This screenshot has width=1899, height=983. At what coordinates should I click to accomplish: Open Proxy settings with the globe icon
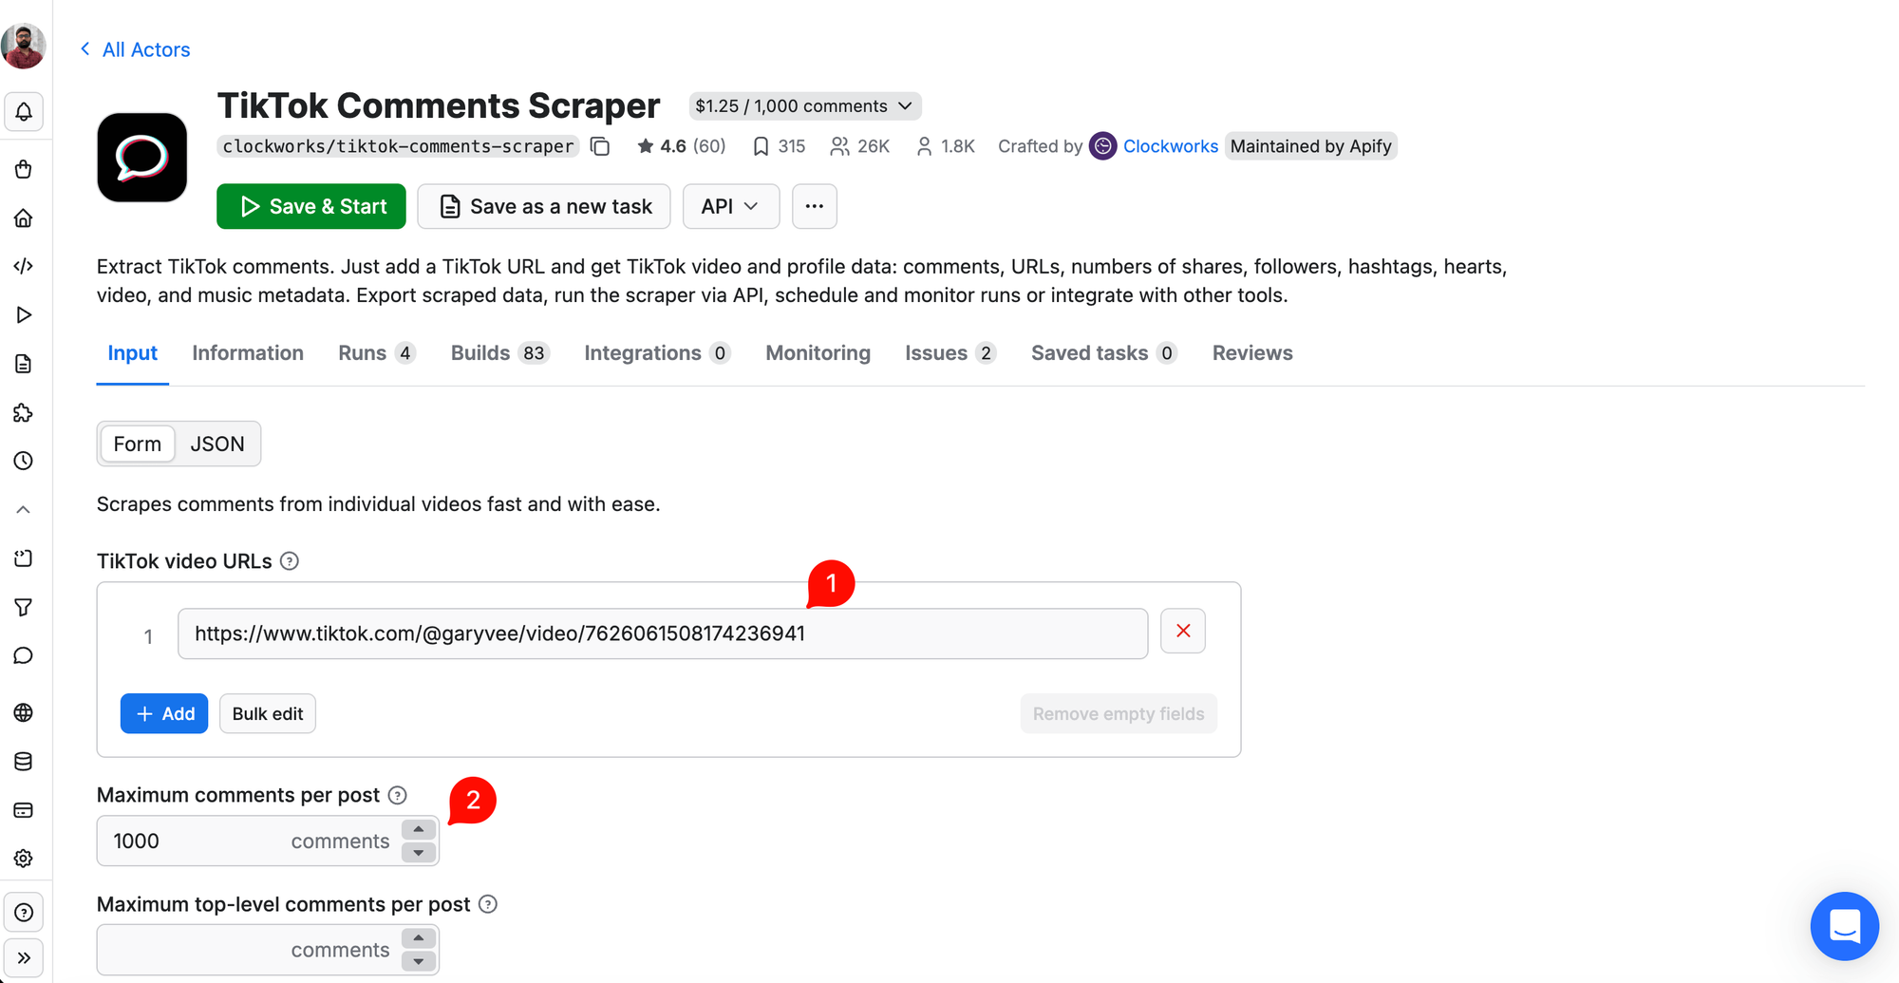(25, 713)
